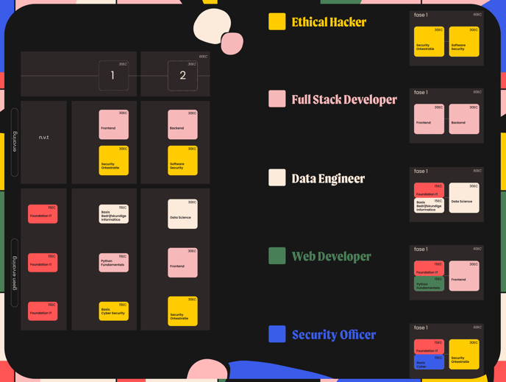
Task: Click the phase 2 header box
Action: click(x=182, y=76)
